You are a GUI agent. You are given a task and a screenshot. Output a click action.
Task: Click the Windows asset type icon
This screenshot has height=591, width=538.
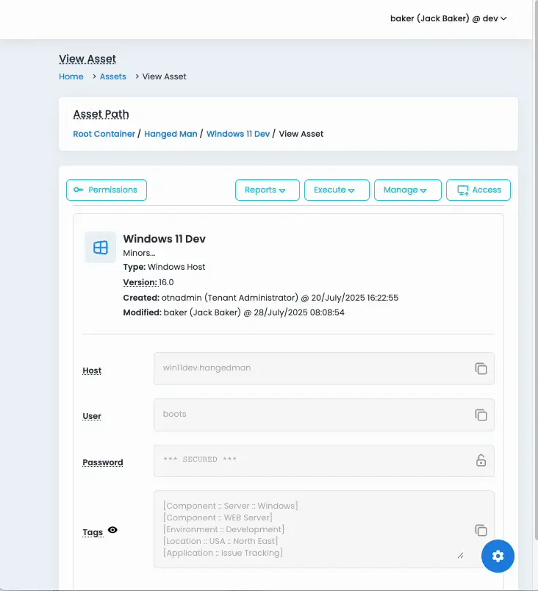tap(101, 247)
